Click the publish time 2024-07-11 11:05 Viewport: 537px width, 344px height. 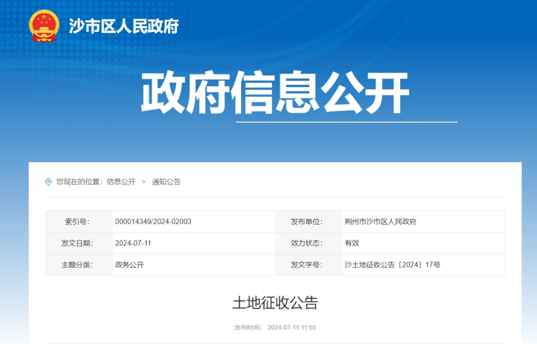(x=291, y=328)
